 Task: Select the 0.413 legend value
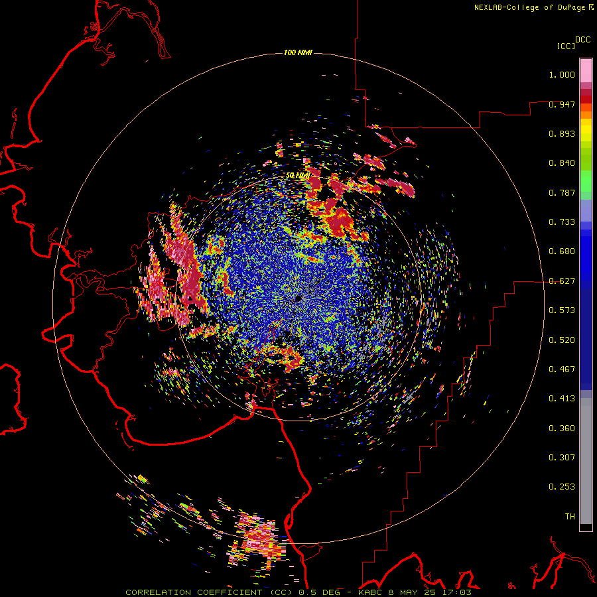pos(562,399)
